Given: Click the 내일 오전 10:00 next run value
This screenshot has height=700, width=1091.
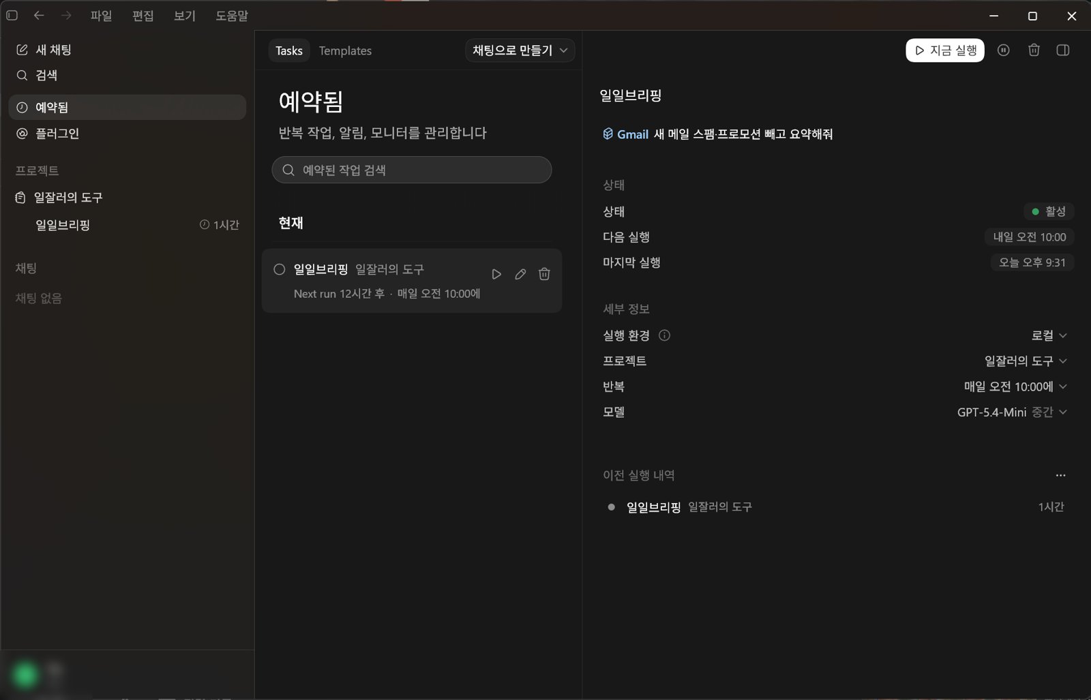Looking at the screenshot, I should (x=1029, y=237).
